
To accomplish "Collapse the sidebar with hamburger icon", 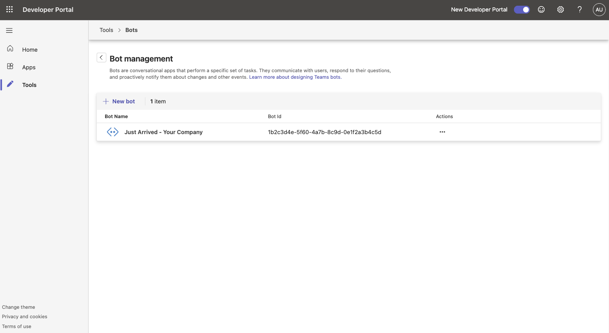I will point(9,30).
